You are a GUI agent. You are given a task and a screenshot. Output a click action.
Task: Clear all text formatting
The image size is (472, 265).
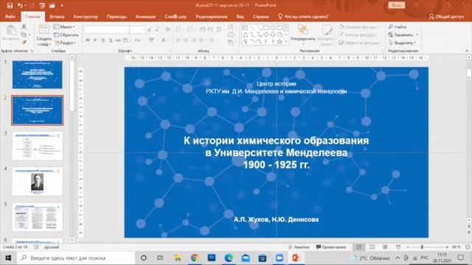pyautogui.click(x=167, y=29)
